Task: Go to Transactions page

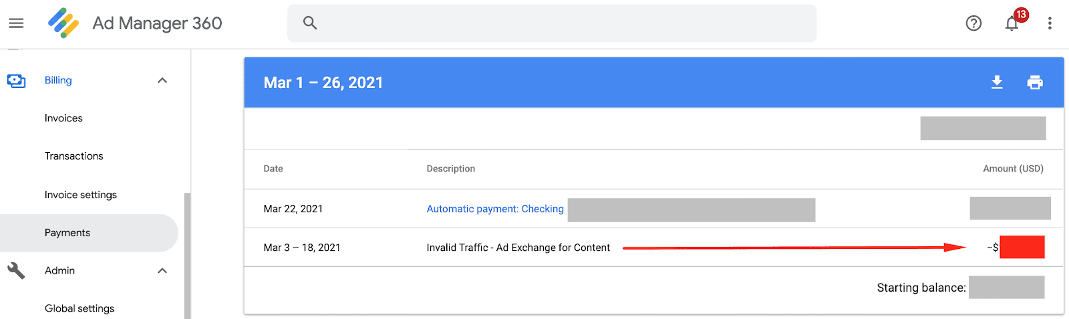Action: pos(74,156)
